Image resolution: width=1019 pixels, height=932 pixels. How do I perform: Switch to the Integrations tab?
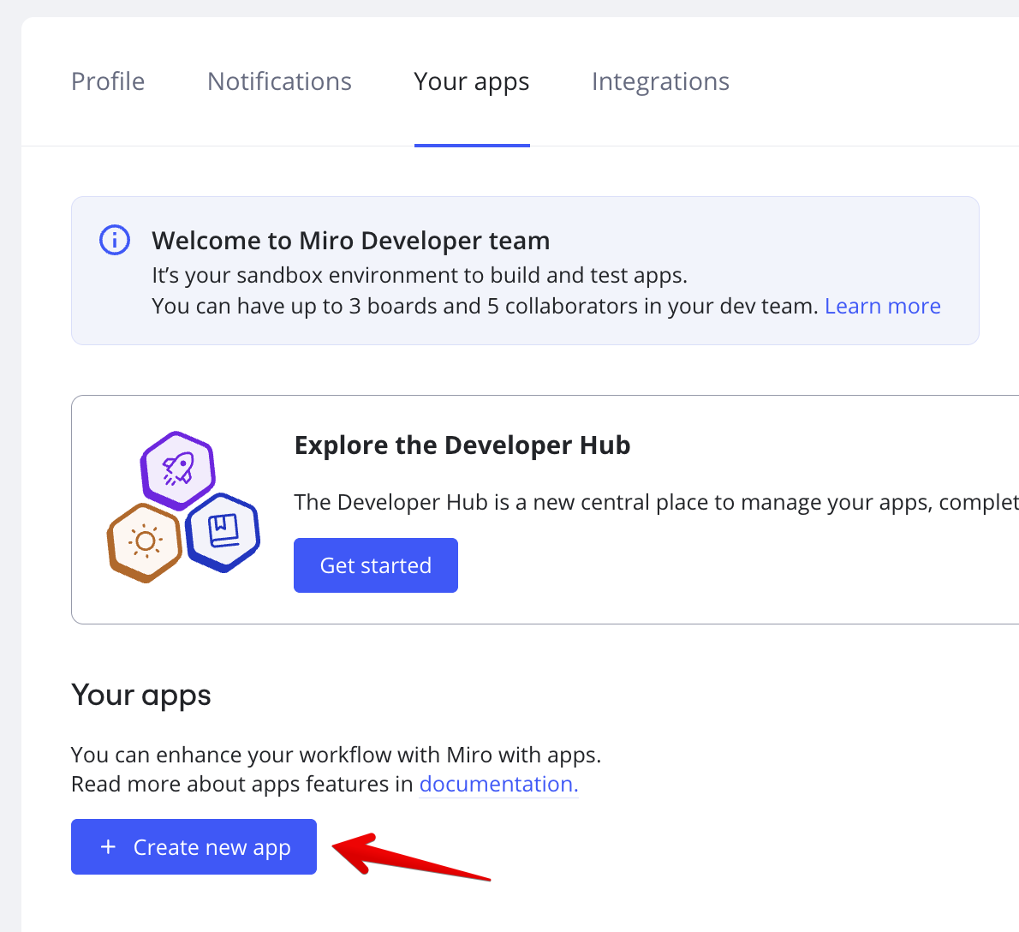(660, 81)
